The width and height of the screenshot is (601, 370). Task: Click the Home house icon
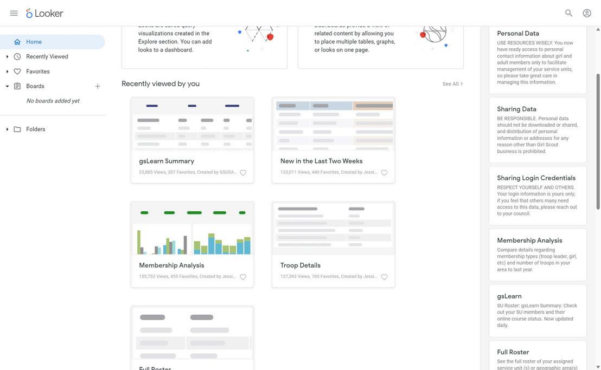pos(17,42)
